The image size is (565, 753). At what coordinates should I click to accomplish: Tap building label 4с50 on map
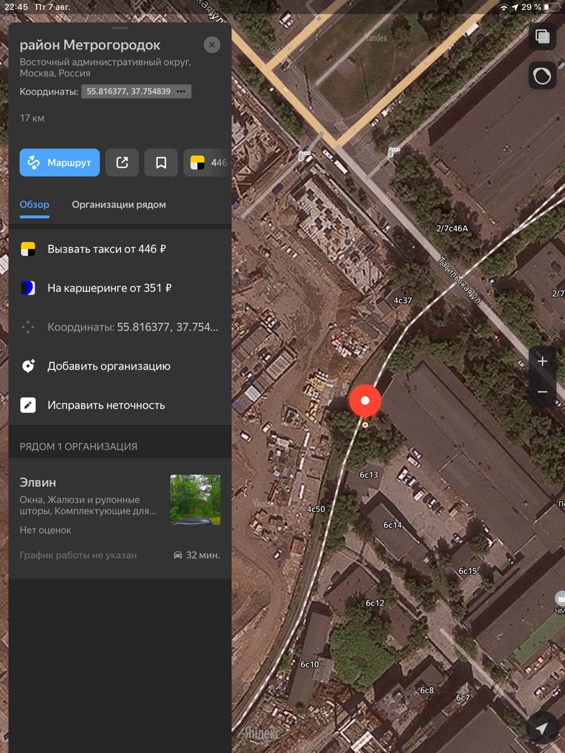(316, 509)
